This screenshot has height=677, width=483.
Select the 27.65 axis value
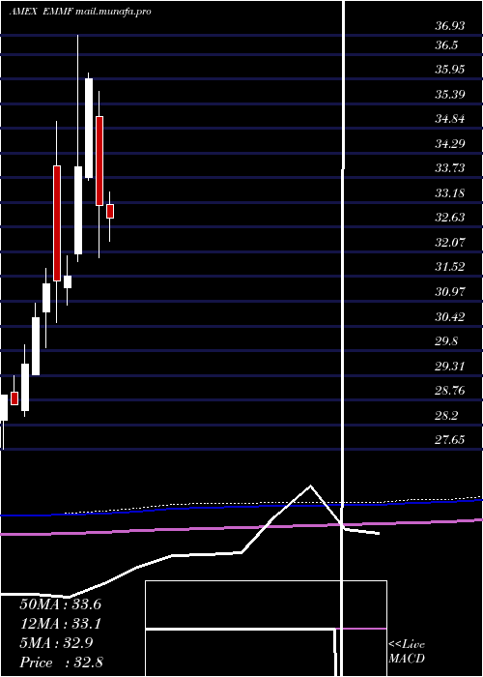[450, 440]
